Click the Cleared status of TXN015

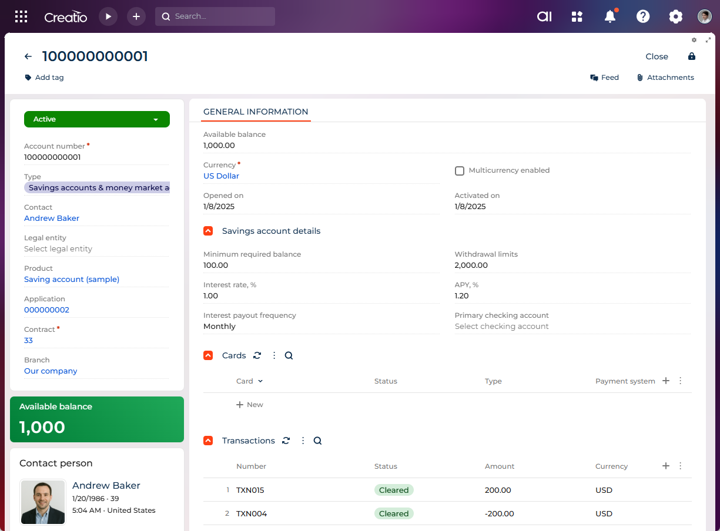point(394,490)
